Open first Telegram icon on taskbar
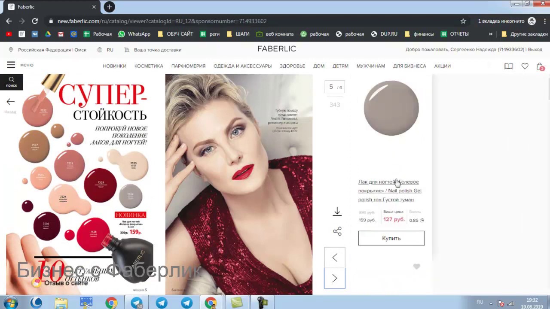 tap(137, 303)
